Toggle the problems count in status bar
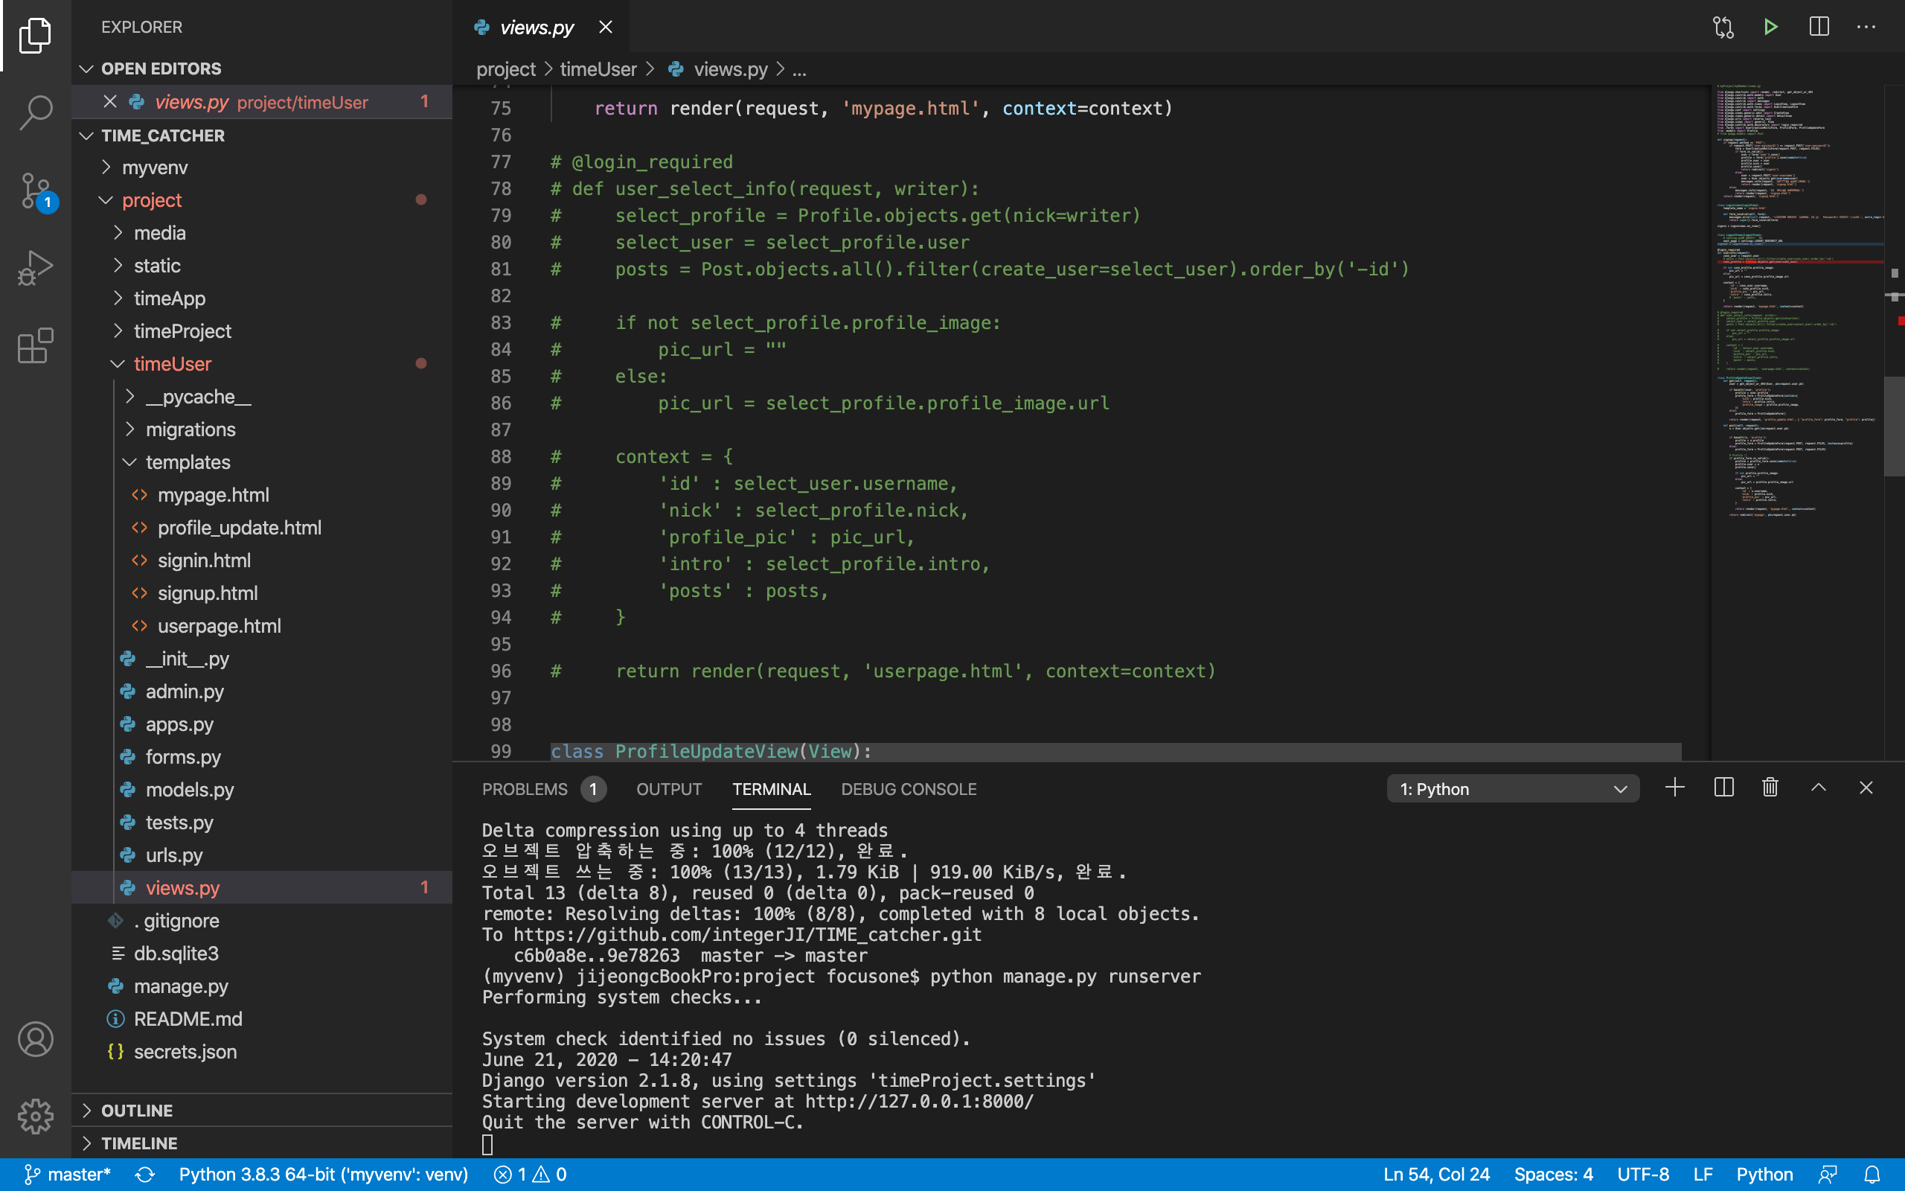The height and width of the screenshot is (1191, 1905). (530, 1175)
